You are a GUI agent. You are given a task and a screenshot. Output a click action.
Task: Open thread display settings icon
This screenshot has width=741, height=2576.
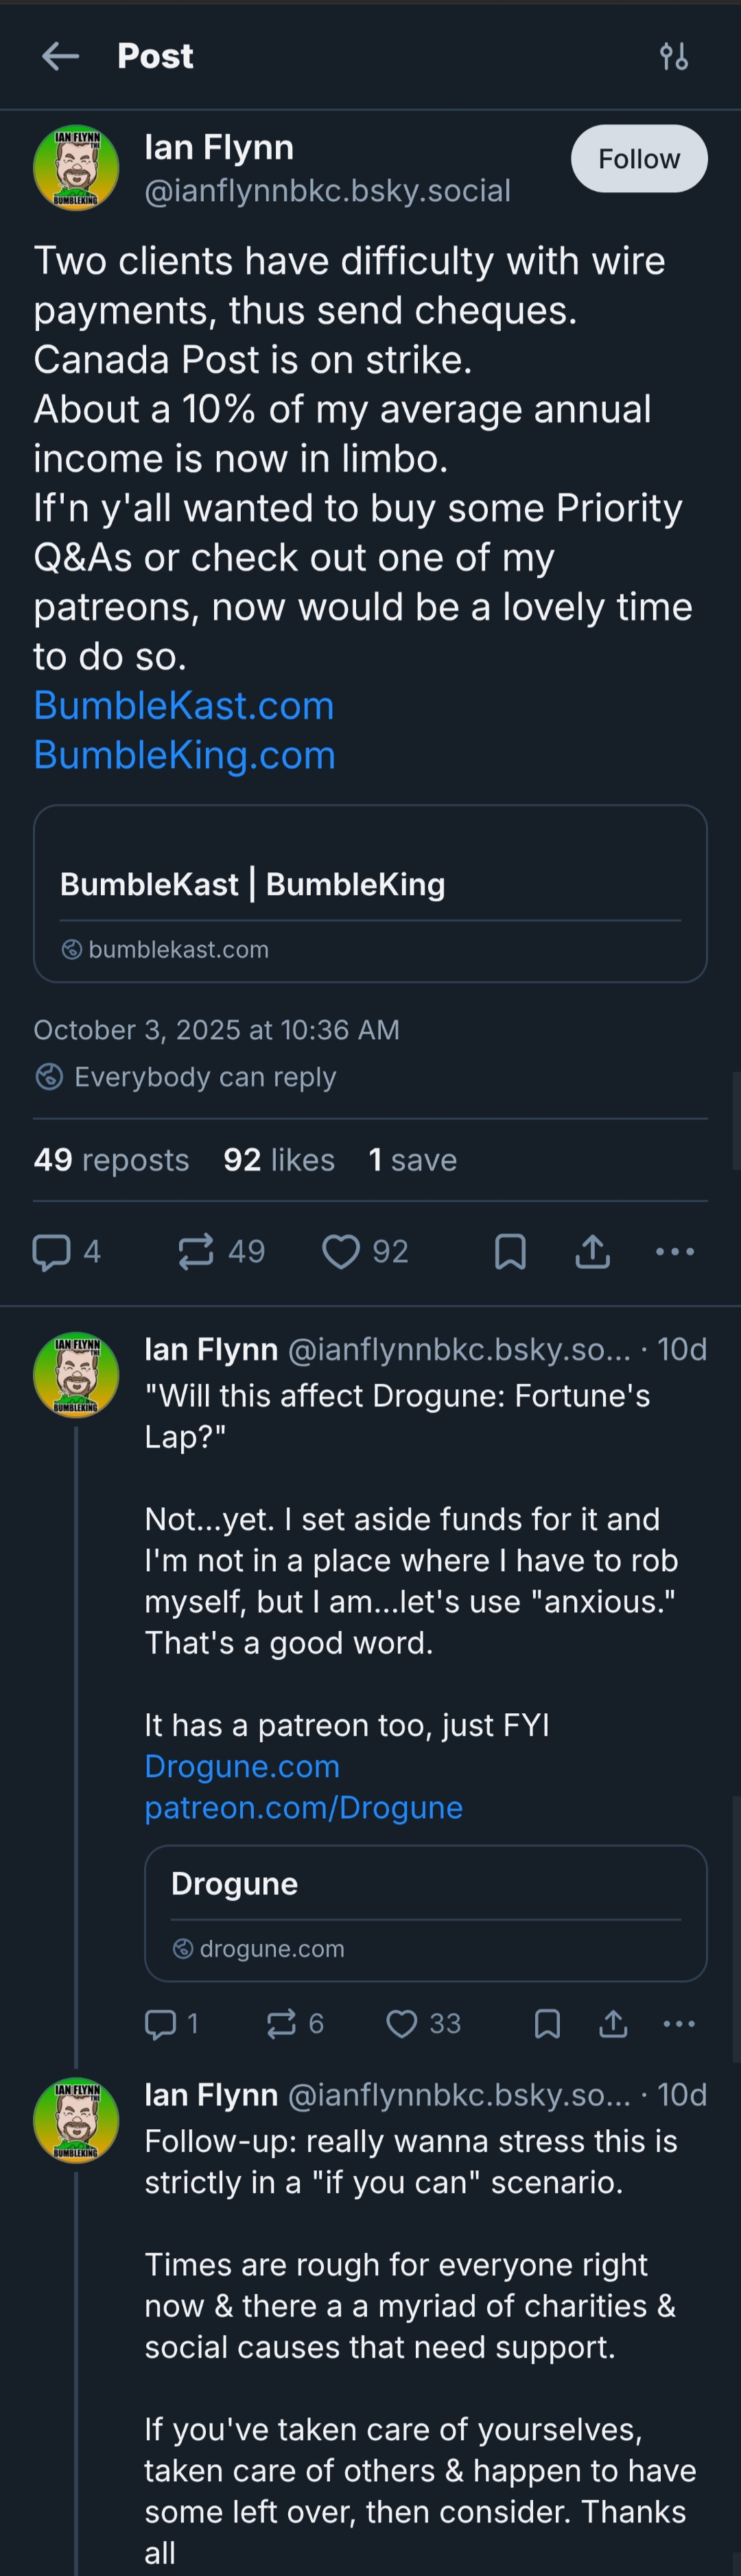[x=674, y=56]
